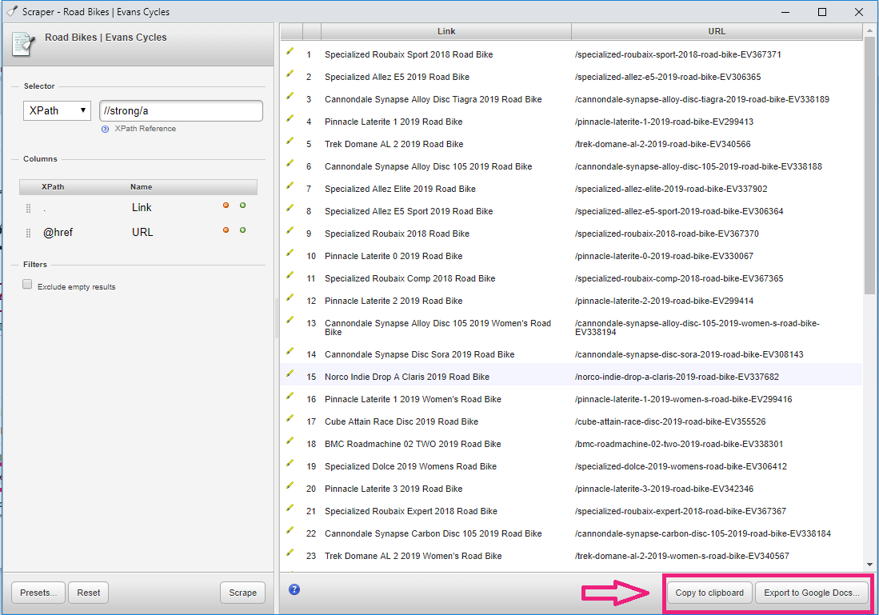Image resolution: width=879 pixels, height=615 pixels.
Task: Click pencil icon for Norco Indie Drop A Claris row
Action: [x=290, y=373]
